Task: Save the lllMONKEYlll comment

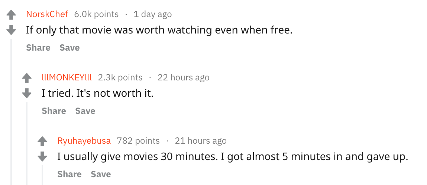Action: point(85,111)
